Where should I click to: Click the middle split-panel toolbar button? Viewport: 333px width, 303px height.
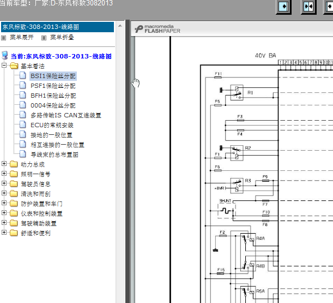point(308,7)
